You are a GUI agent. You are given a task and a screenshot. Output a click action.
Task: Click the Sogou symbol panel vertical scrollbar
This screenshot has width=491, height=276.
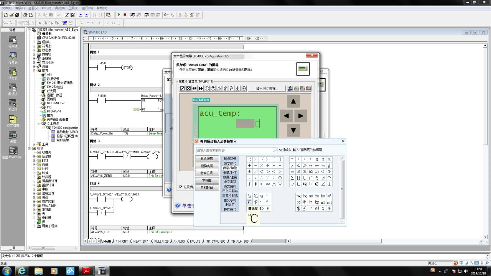(342, 189)
